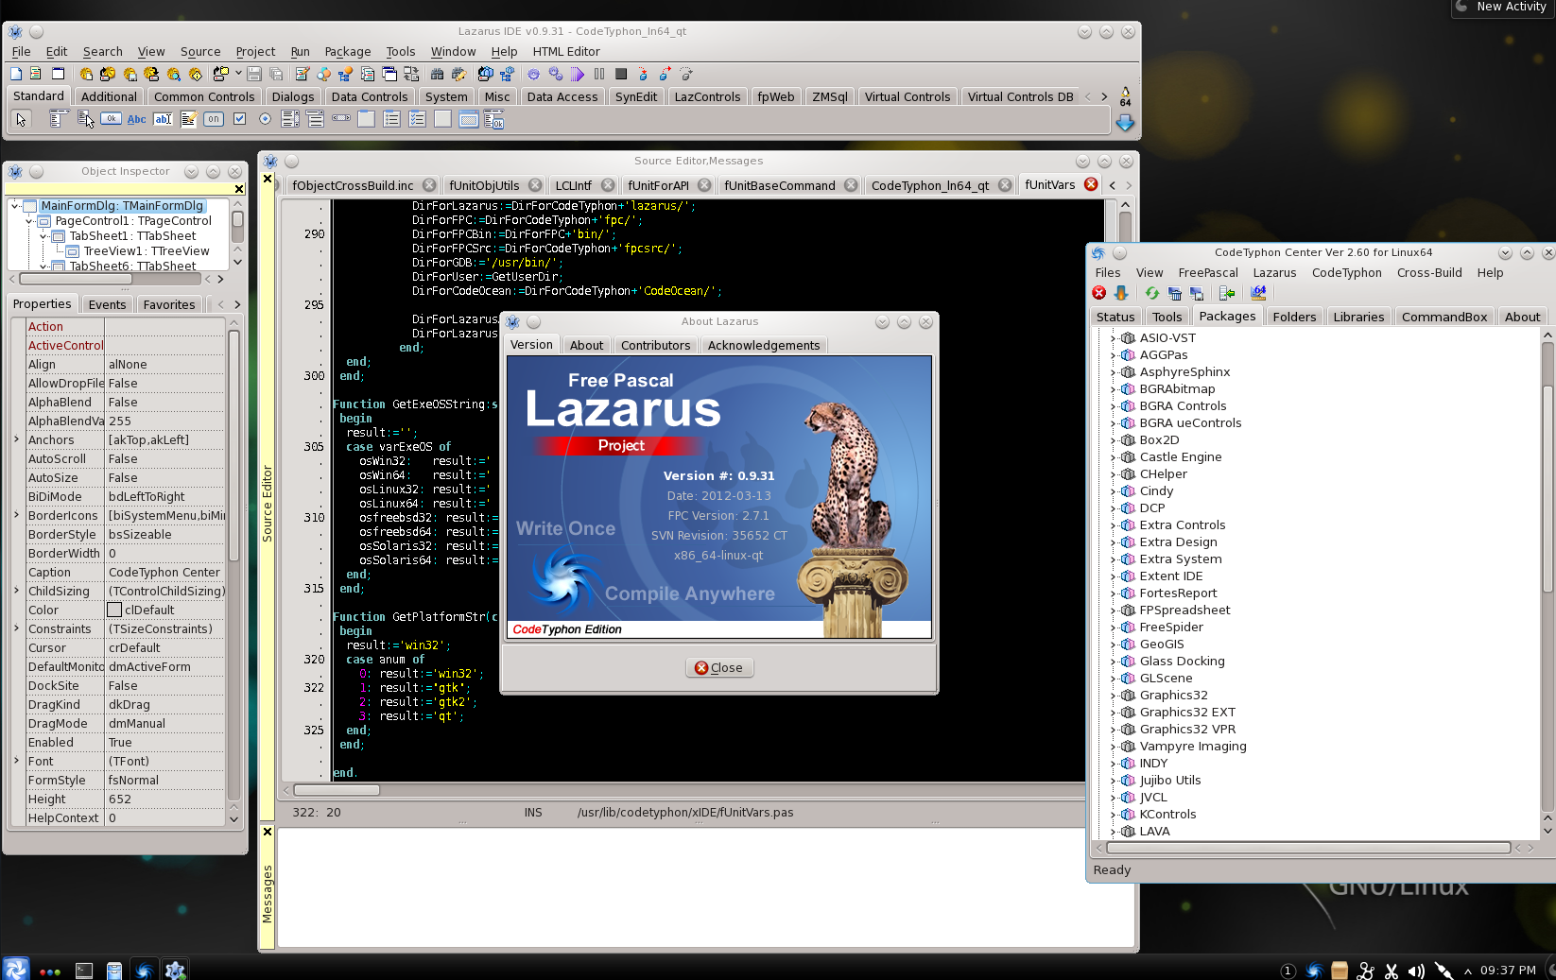
Task: Click the blue 64 build icon in CodeTyphon Center
Action: 1258,293
